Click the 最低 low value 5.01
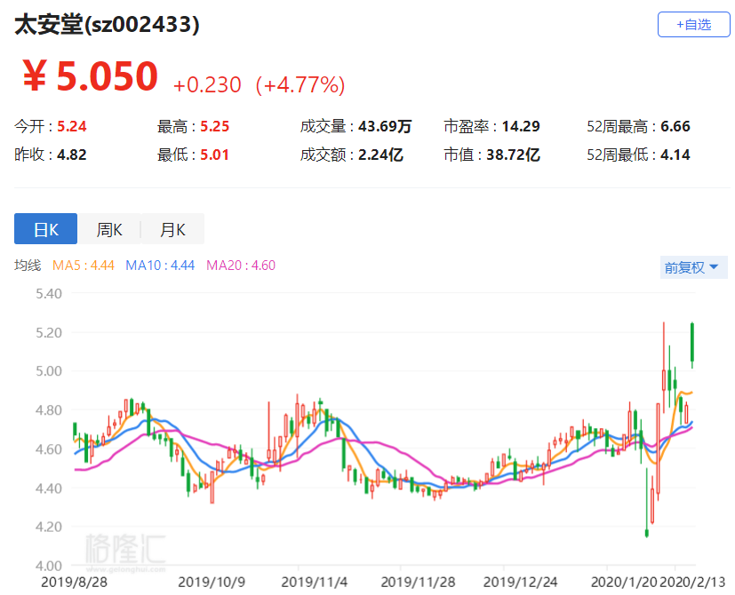735x595 pixels. click(x=215, y=155)
